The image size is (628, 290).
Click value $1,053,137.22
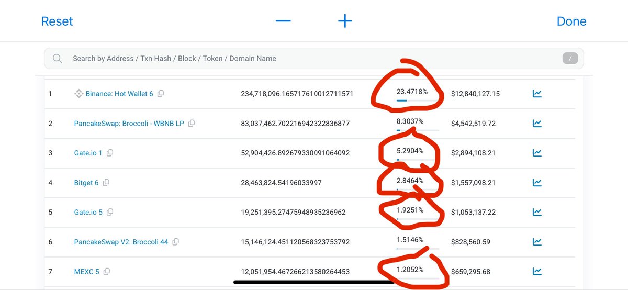pos(473,213)
